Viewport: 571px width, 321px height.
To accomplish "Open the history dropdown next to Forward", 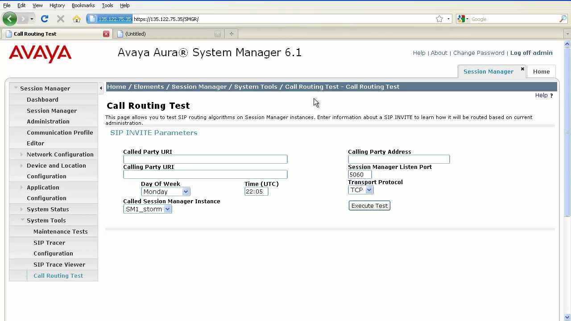I will pyautogui.click(x=32, y=19).
